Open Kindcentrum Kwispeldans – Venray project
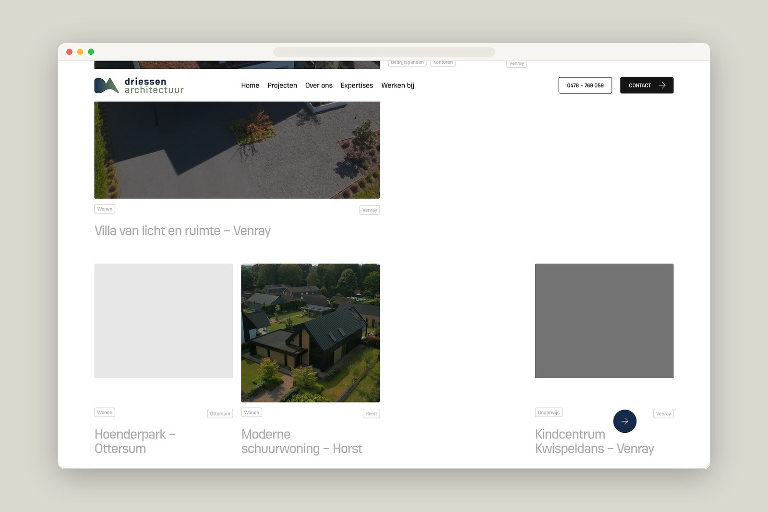This screenshot has width=768, height=512. [x=594, y=441]
